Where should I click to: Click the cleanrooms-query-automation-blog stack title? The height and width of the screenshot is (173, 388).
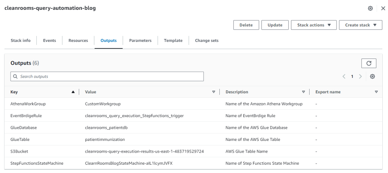click(x=50, y=8)
